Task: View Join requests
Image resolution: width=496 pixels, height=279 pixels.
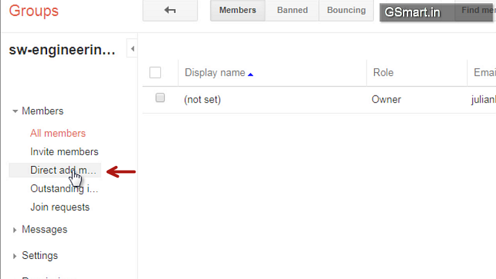Action: [x=60, y=207]
